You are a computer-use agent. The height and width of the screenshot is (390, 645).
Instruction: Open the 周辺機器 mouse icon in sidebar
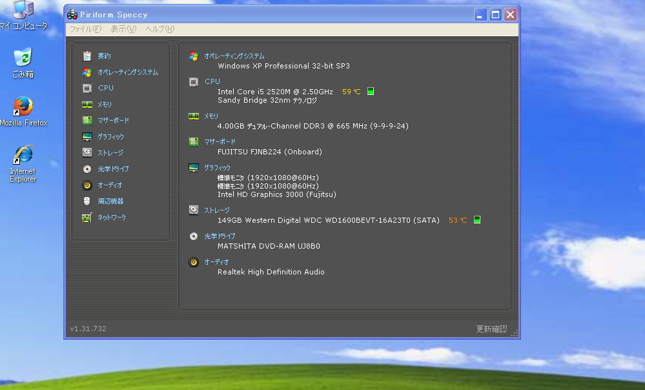pyautogui.click(x=87, y=201)
